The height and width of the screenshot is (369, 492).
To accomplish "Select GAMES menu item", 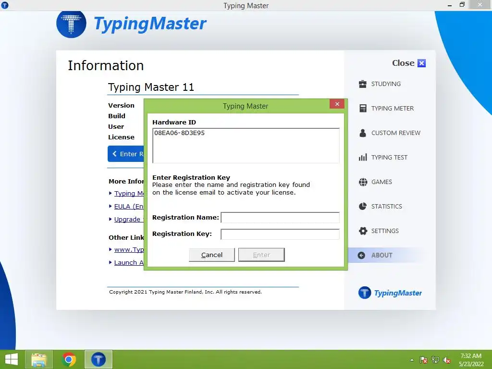I will [x=381, y=182].
